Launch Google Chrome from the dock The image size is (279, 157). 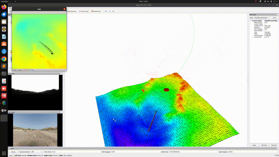pyautogui.click(x=4, y=59)
